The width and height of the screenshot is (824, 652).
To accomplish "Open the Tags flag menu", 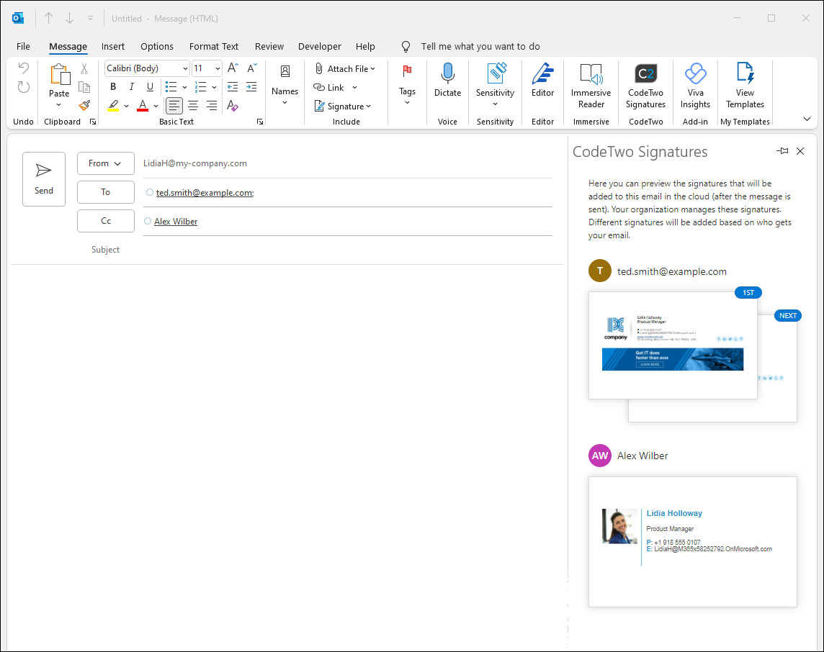I will [x=407, y=85].
